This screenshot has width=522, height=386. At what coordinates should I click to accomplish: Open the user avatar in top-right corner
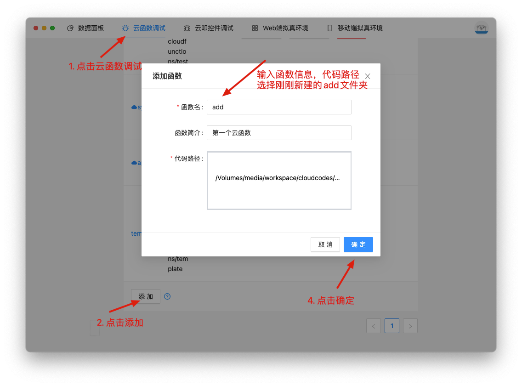pyautogui.click(x=481, y=28)
